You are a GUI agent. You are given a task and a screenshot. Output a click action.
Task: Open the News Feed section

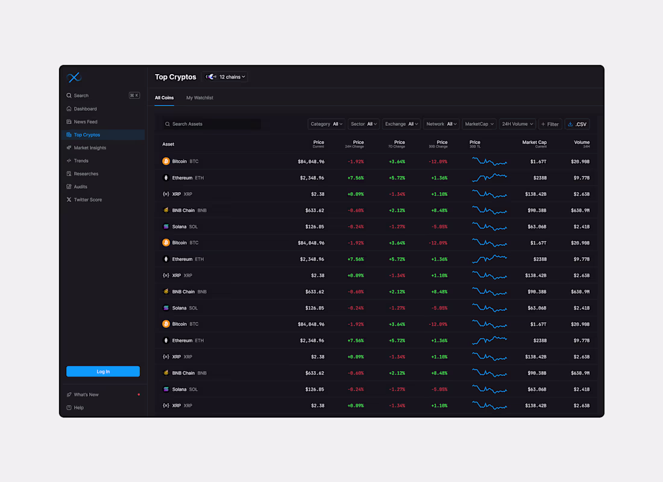tap(69, 122)
